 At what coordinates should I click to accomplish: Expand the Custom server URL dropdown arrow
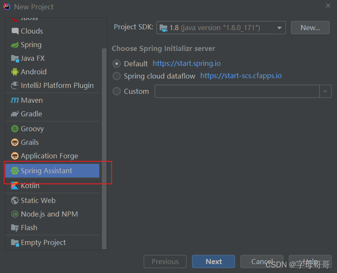[326, 91]
